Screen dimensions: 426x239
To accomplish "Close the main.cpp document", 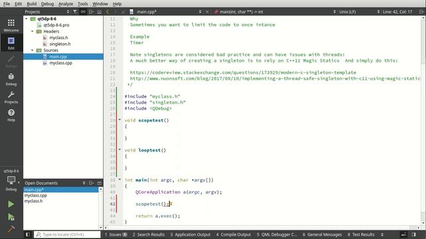I will coord(207,12).
